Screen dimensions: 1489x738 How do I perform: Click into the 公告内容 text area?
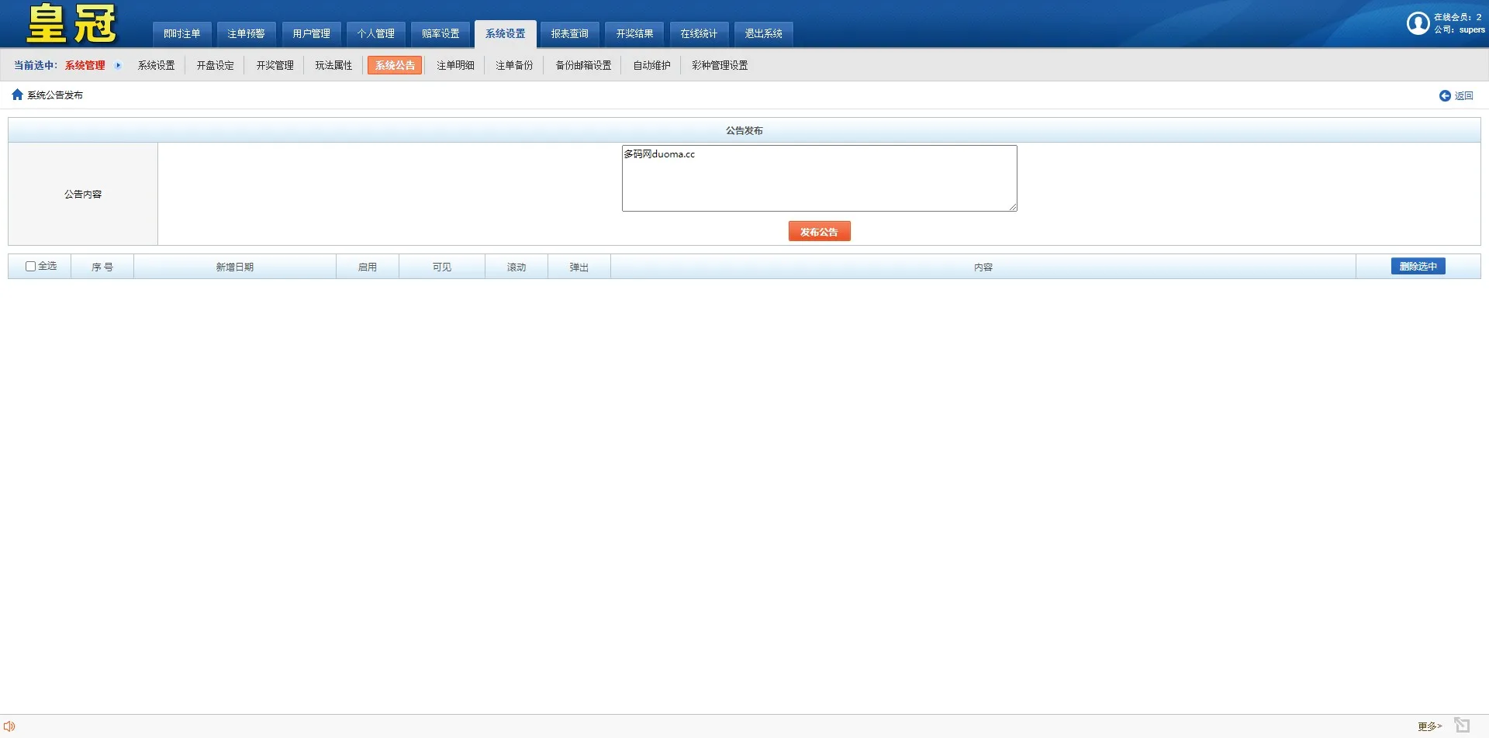tap(819, 178)
